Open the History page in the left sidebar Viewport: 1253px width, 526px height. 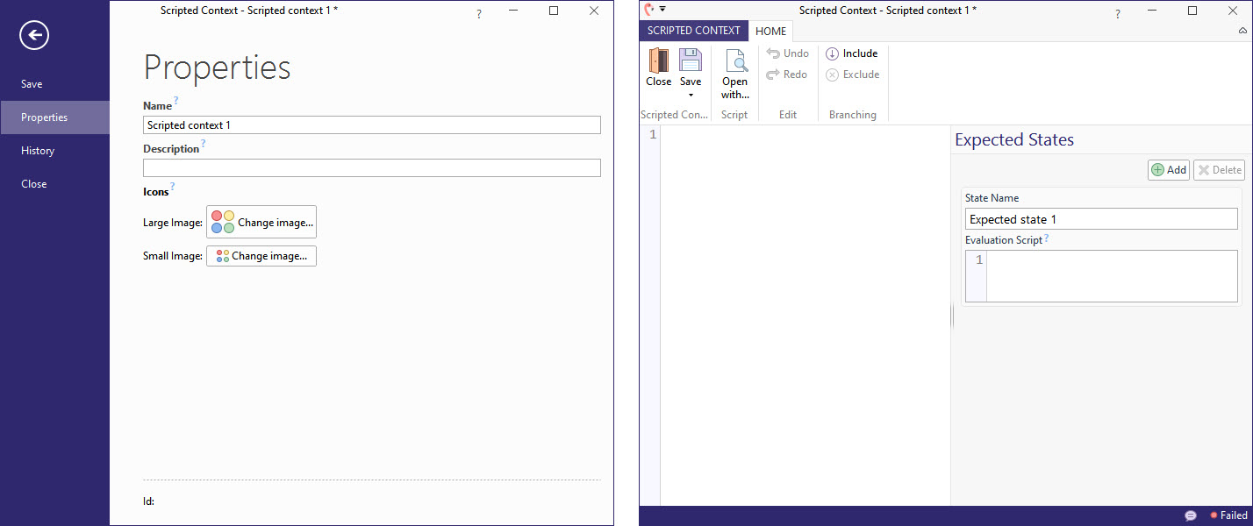pyautogui.click(x=38, y=150)
